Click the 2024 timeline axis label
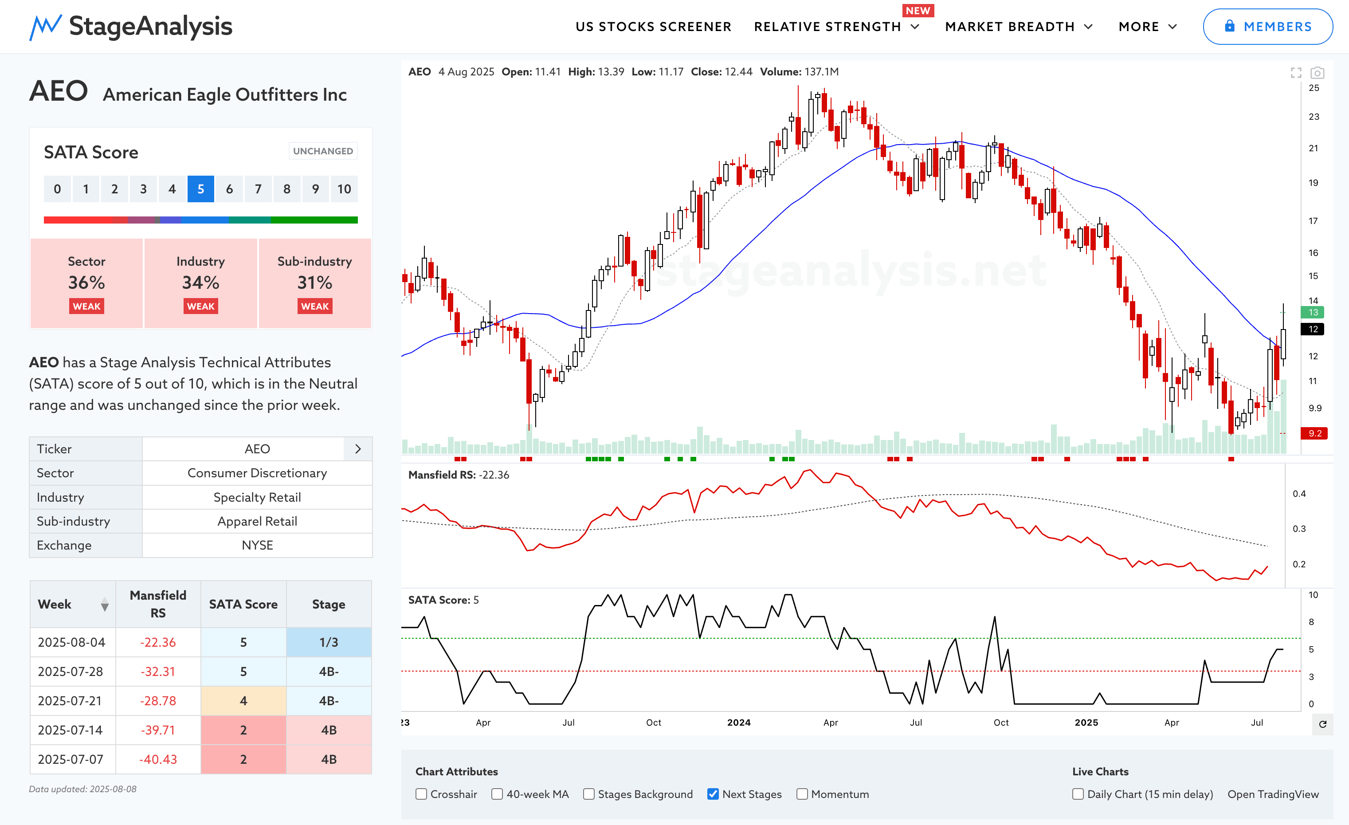This screenshot has width=1349, height=825. coord(738,722)
